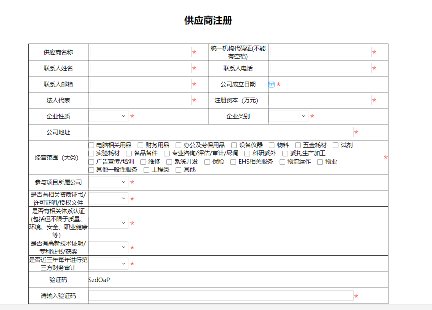Select the EHS相关服务 checkbox
This screenshot has height=310, width=432.
[x=233, y=162]
